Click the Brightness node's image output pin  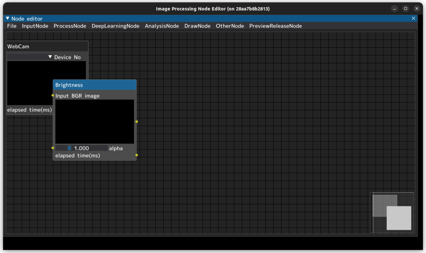[x=136, y=121]
